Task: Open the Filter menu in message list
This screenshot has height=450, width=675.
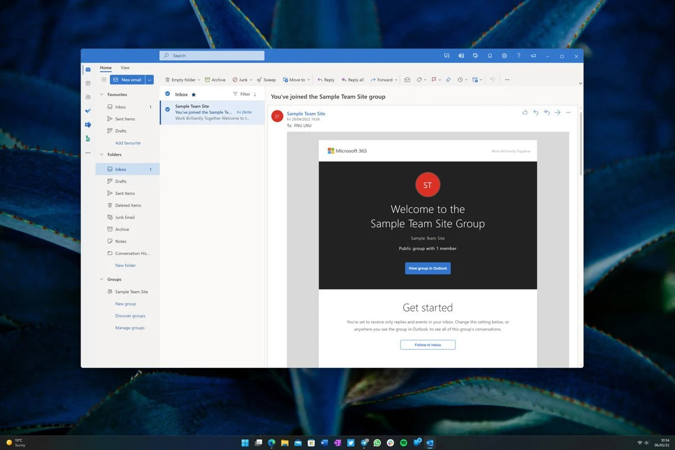Action: coord(242,94)
